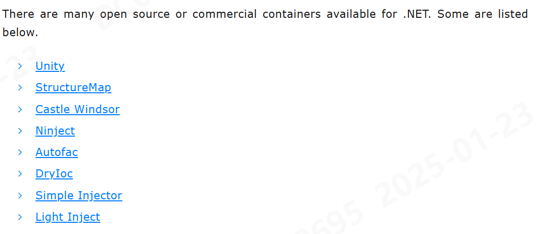Click the chevron bullet beside StructureMap
Image resolution: width=536 pixels, height=234 pixels.
click(20, 88)
